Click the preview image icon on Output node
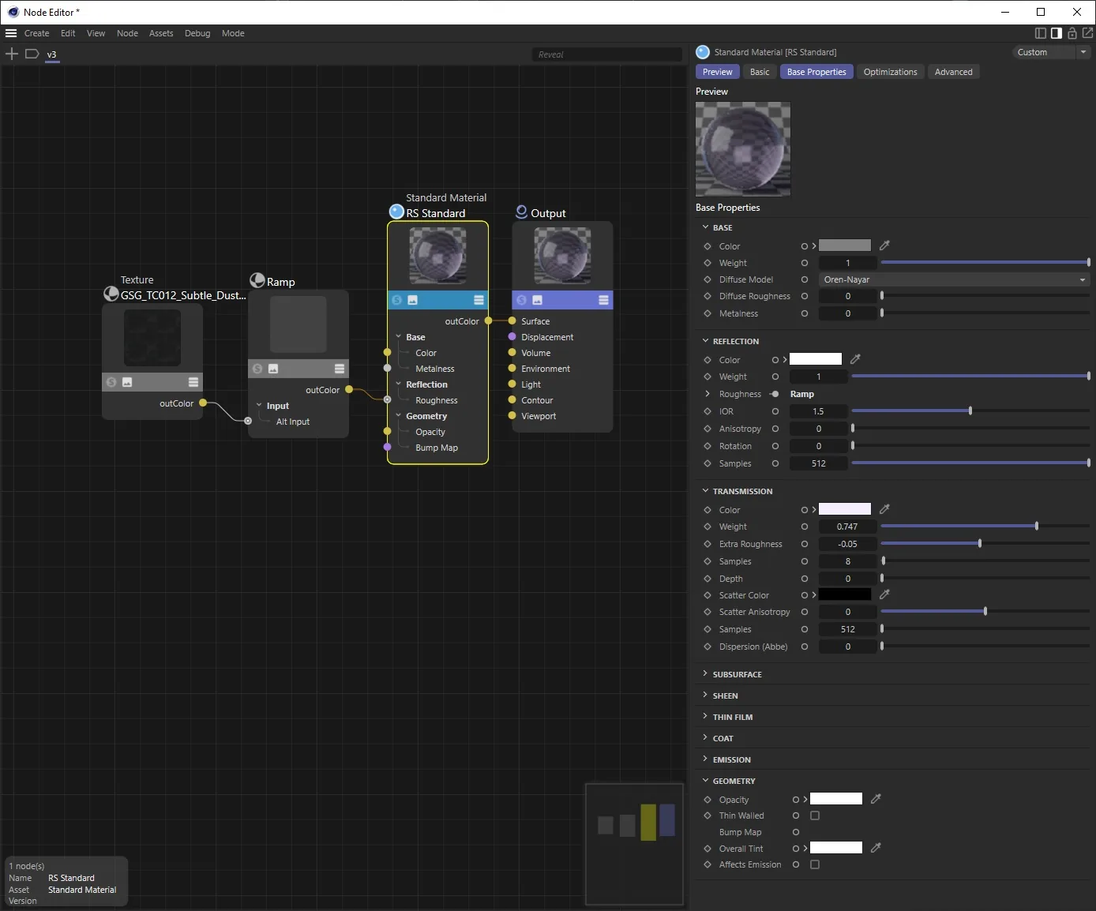This screenshot has width=1096, height=911. pos(538,300)
